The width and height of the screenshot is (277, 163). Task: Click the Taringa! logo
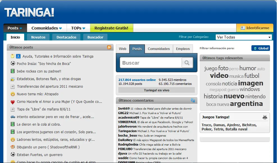click(29, 13)
